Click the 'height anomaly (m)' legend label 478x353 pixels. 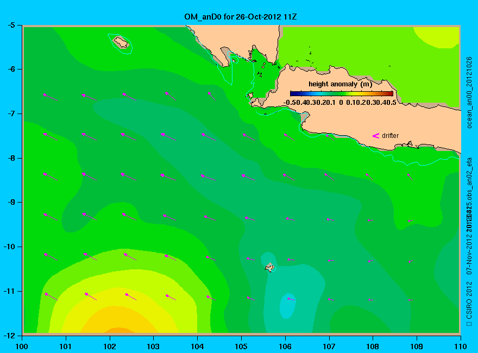click(x=340, y=84)
